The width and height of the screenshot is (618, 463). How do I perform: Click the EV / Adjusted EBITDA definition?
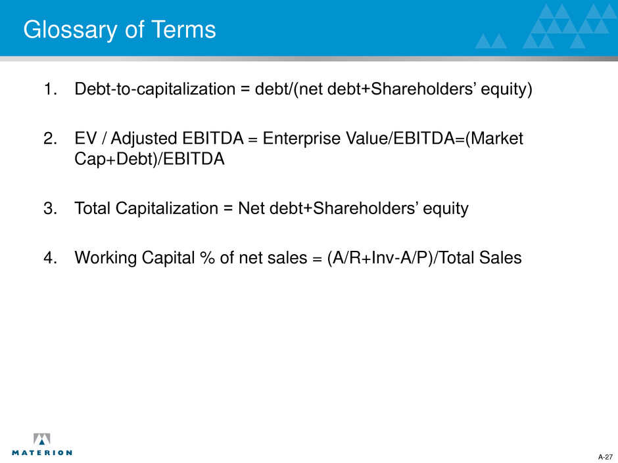tap(298, 148)
